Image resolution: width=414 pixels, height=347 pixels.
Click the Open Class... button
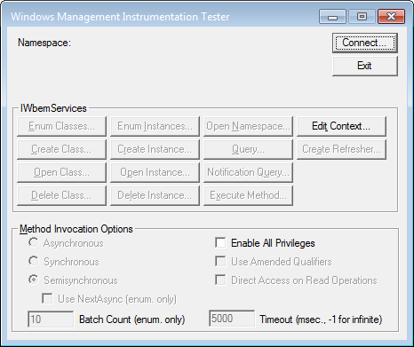(61, 172)
